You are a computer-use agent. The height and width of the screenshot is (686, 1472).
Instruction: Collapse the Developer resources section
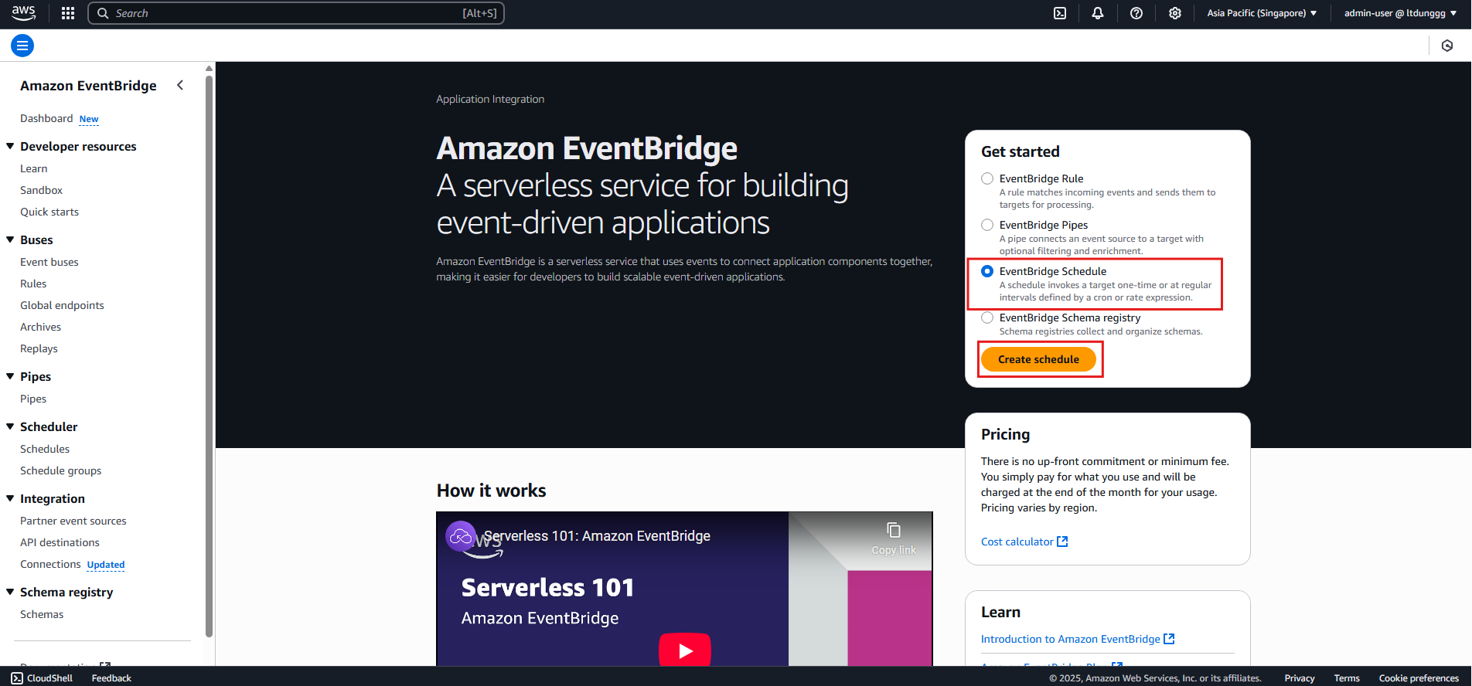[x=10, y=146]
